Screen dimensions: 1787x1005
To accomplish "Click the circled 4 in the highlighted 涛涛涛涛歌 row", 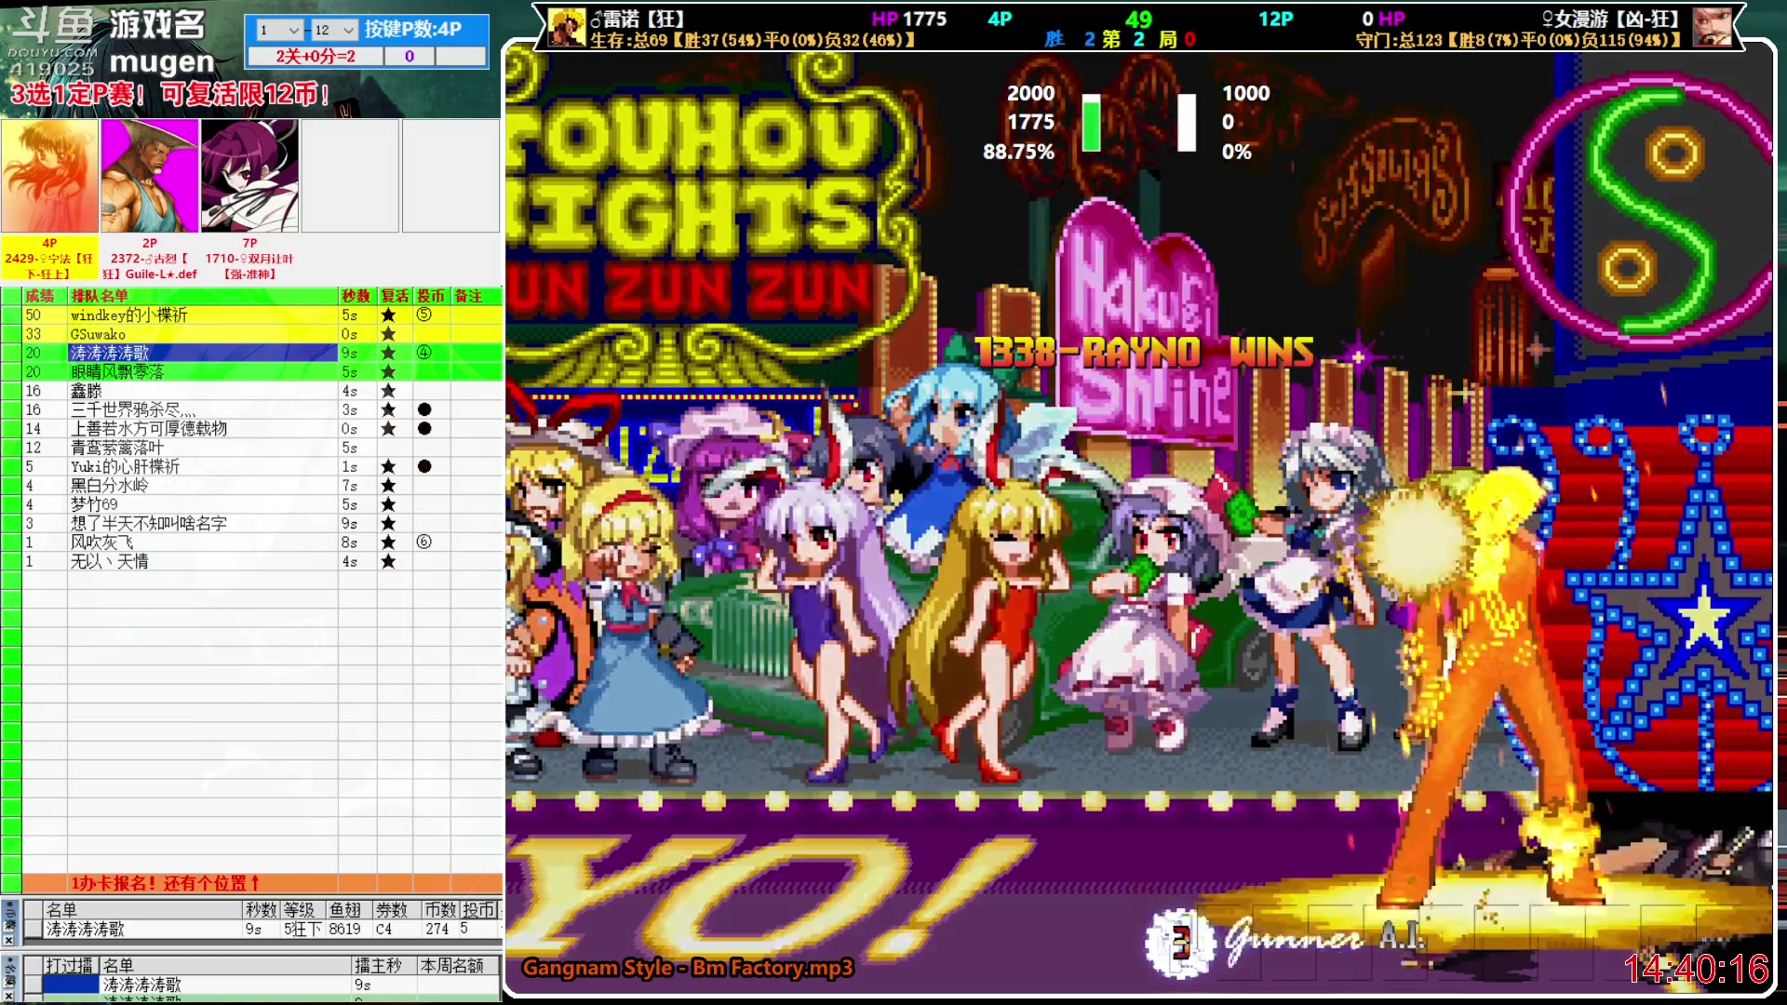I will point(423,353).
